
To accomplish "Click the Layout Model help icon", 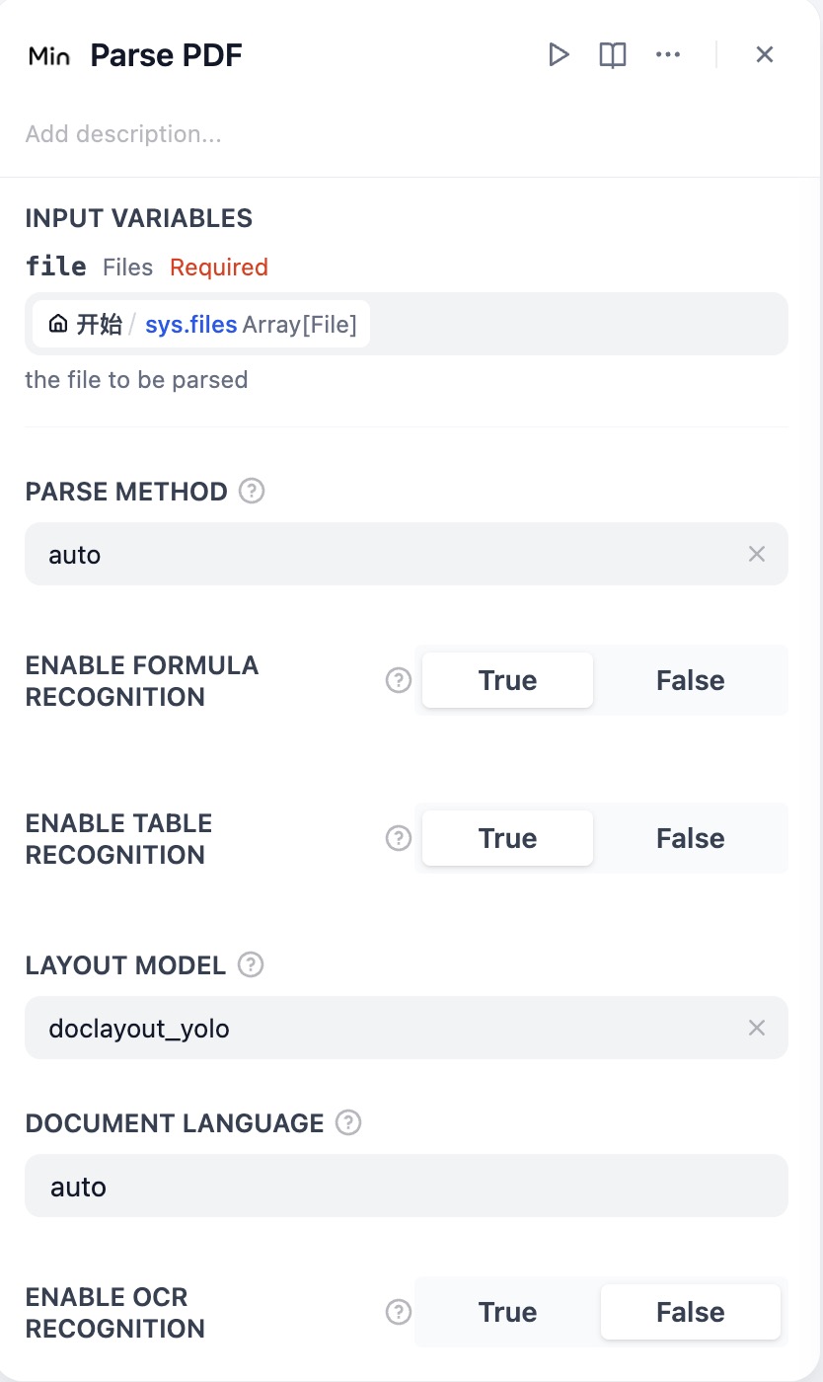I will click(251, 964).
